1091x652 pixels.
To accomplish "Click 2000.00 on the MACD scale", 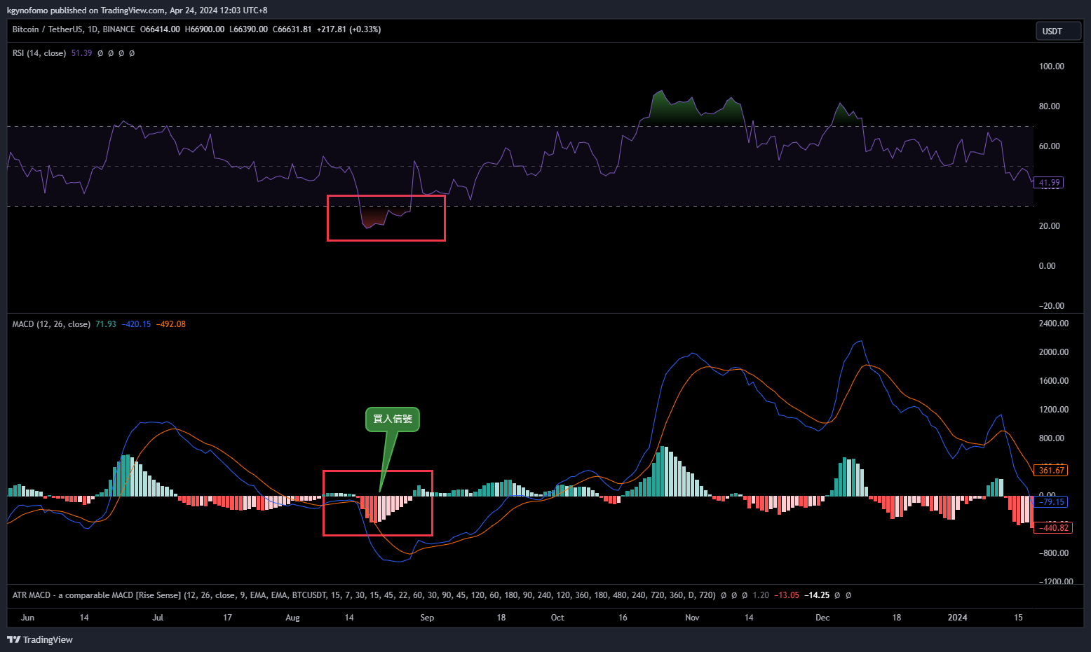I will click(x=1054, y=352).
